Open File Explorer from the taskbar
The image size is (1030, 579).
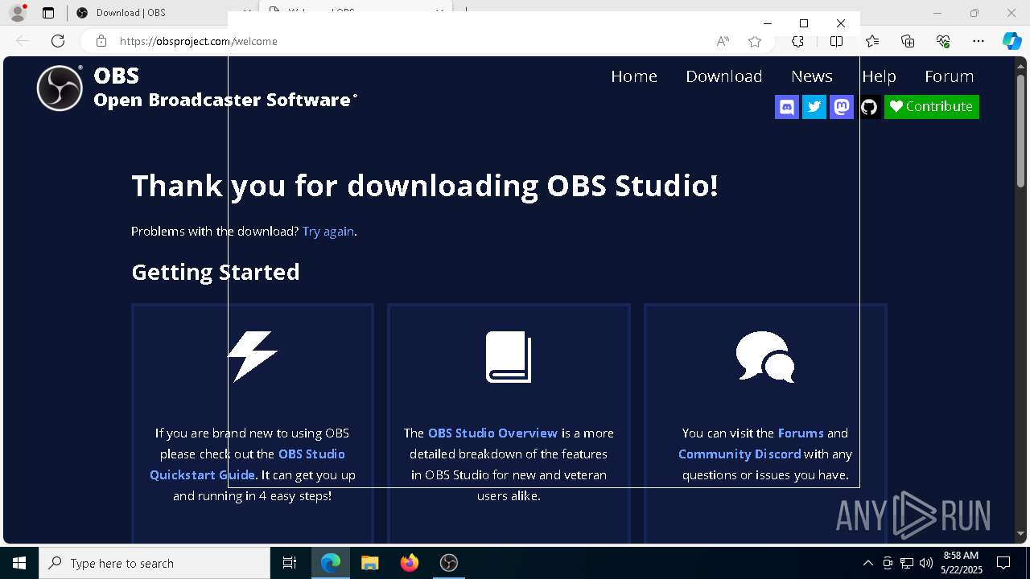coord(370,563)
